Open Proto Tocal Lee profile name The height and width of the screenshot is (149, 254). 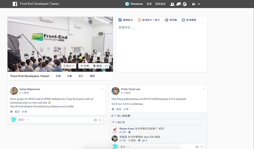(x=131, y=89)
